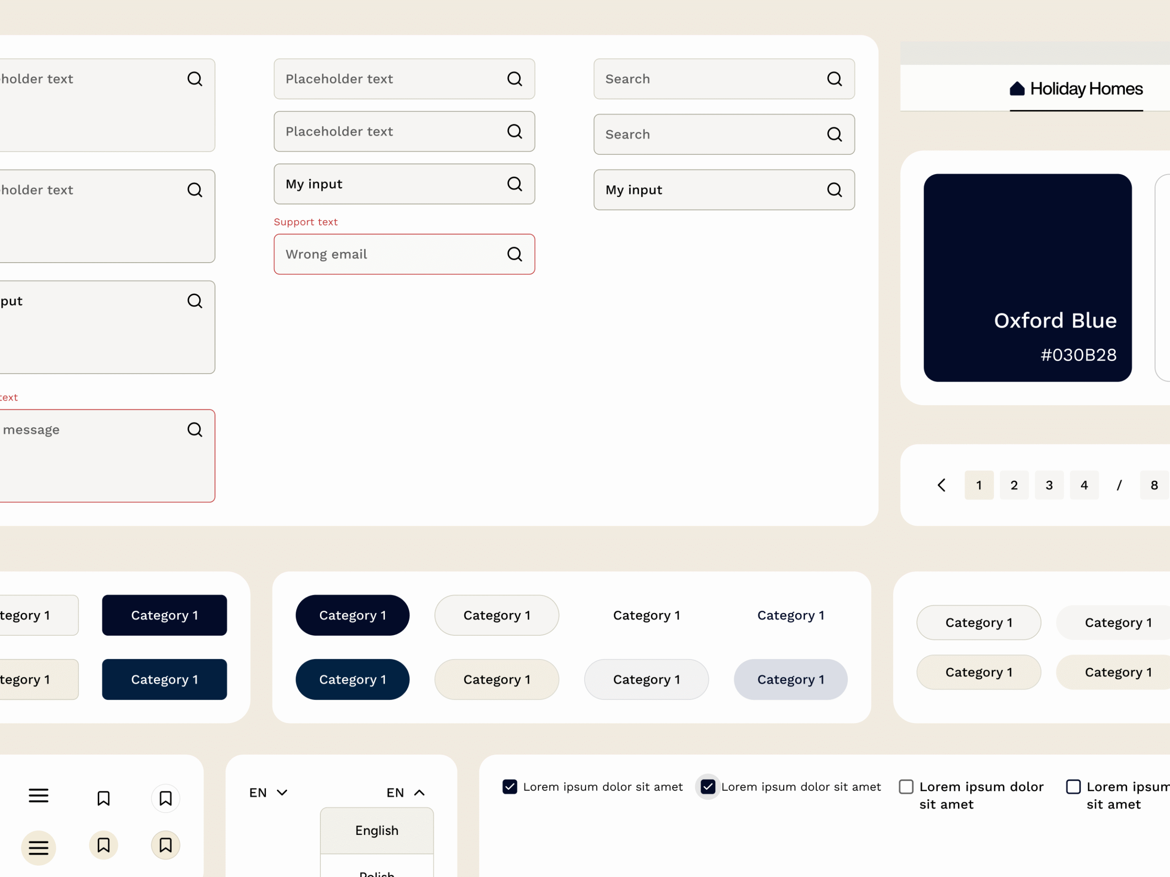
Task: Select the outlined bookmark icon
Action: 104,798
